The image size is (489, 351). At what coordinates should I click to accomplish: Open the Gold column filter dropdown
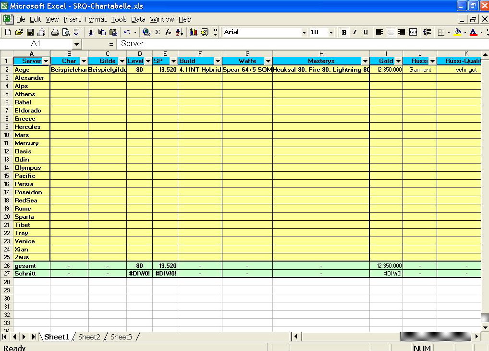coord(398,61)
